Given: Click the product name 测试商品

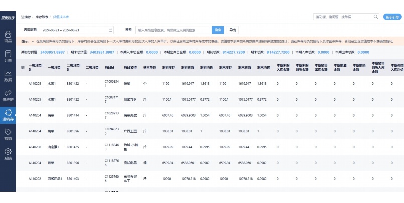Looking at the screenshot, I should tap(130, 163).
